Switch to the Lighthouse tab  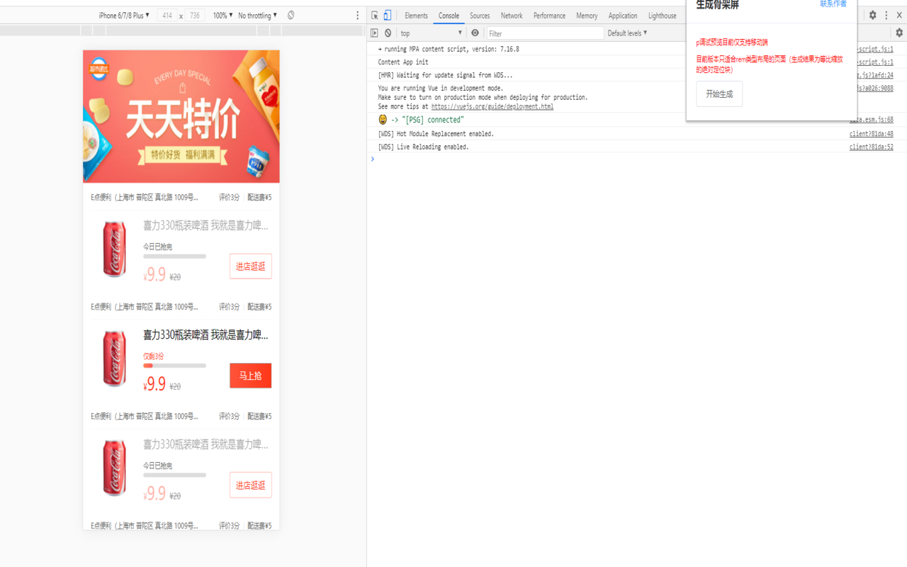click(x=663, y=16)
